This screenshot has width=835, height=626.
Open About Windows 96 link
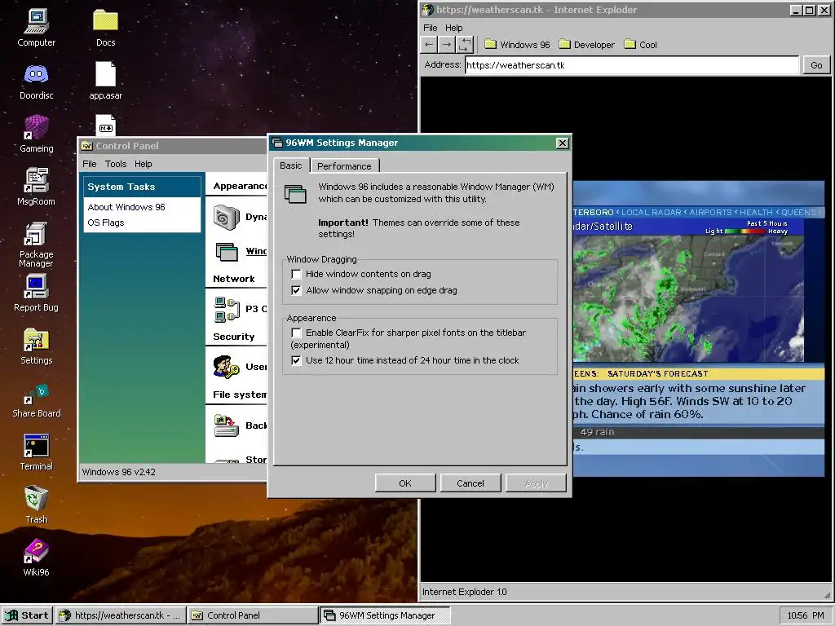(x=126, y=207)
